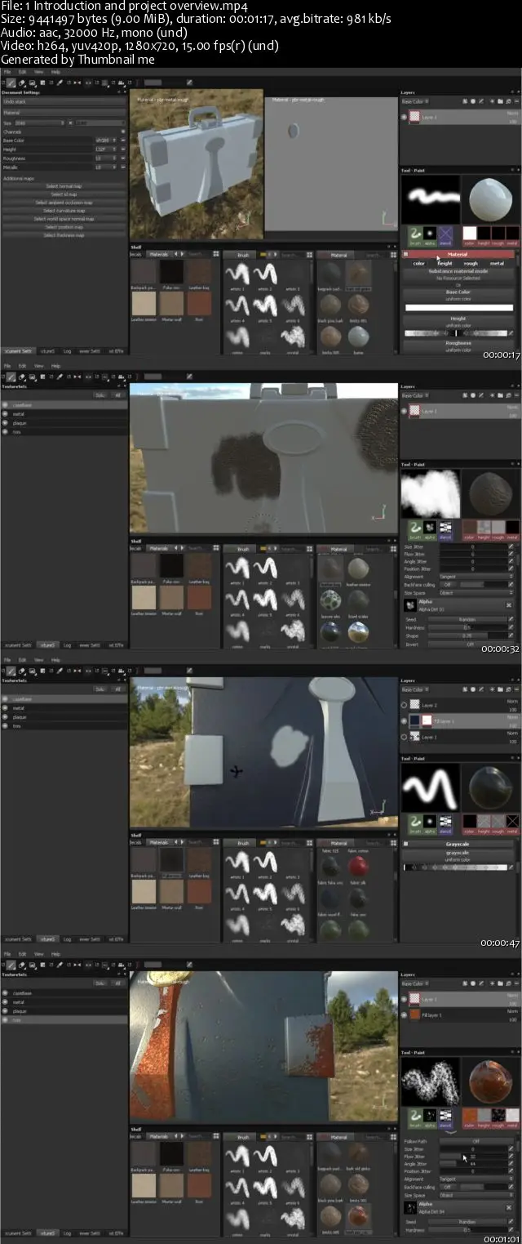Open Metallic L8 format dropdown in 00:00:17 frame
Viewport: 522px width, 1244px height.
click(x=106, y=167)
